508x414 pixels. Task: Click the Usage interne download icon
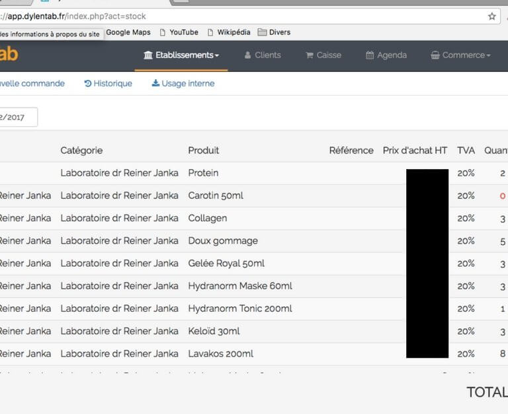[x=155, y=84]
